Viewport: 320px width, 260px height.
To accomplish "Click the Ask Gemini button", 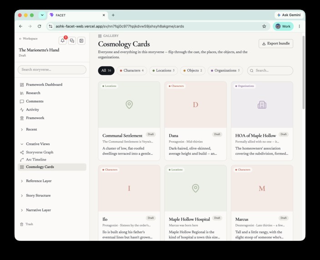I will point(289,15).
